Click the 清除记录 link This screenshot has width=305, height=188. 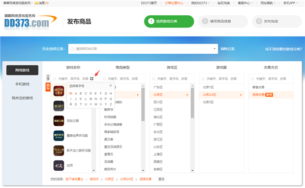coord(227,49)
